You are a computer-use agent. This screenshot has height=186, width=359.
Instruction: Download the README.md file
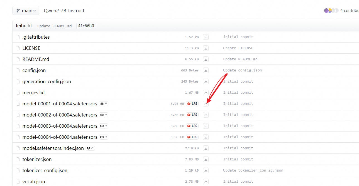pos(206,59)
